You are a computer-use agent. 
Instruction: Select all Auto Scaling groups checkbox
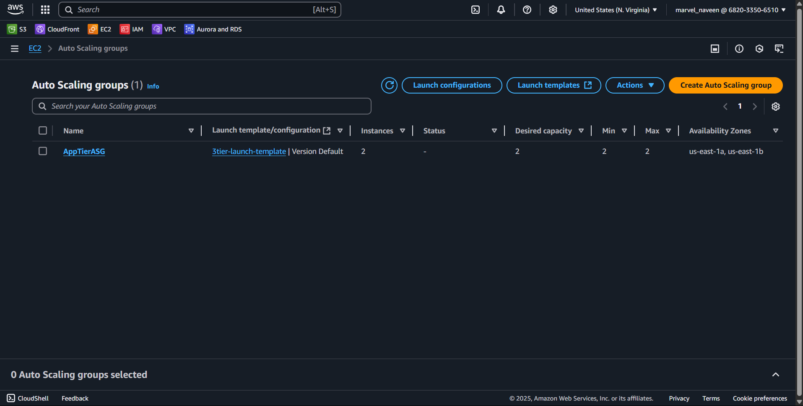click(43, 130)
